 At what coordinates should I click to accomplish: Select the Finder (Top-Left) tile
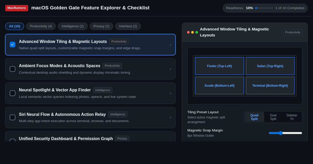click(x=219, y=66)
